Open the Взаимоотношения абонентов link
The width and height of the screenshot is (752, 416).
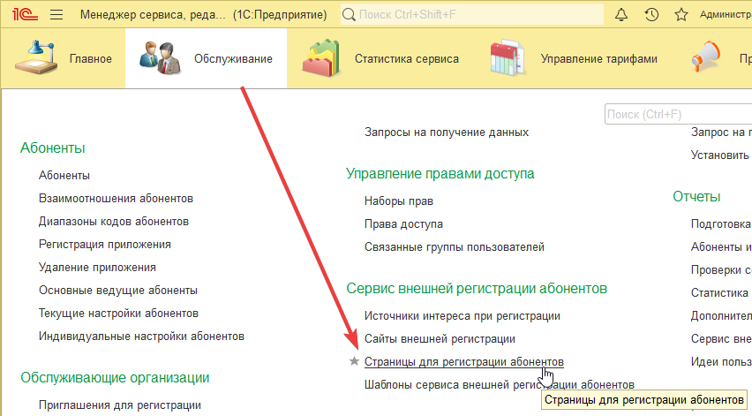[116, 199]
